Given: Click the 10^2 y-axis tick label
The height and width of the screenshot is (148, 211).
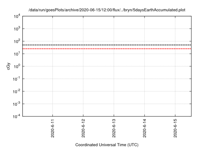Looking at the screenshot, I should click(17, 41).
